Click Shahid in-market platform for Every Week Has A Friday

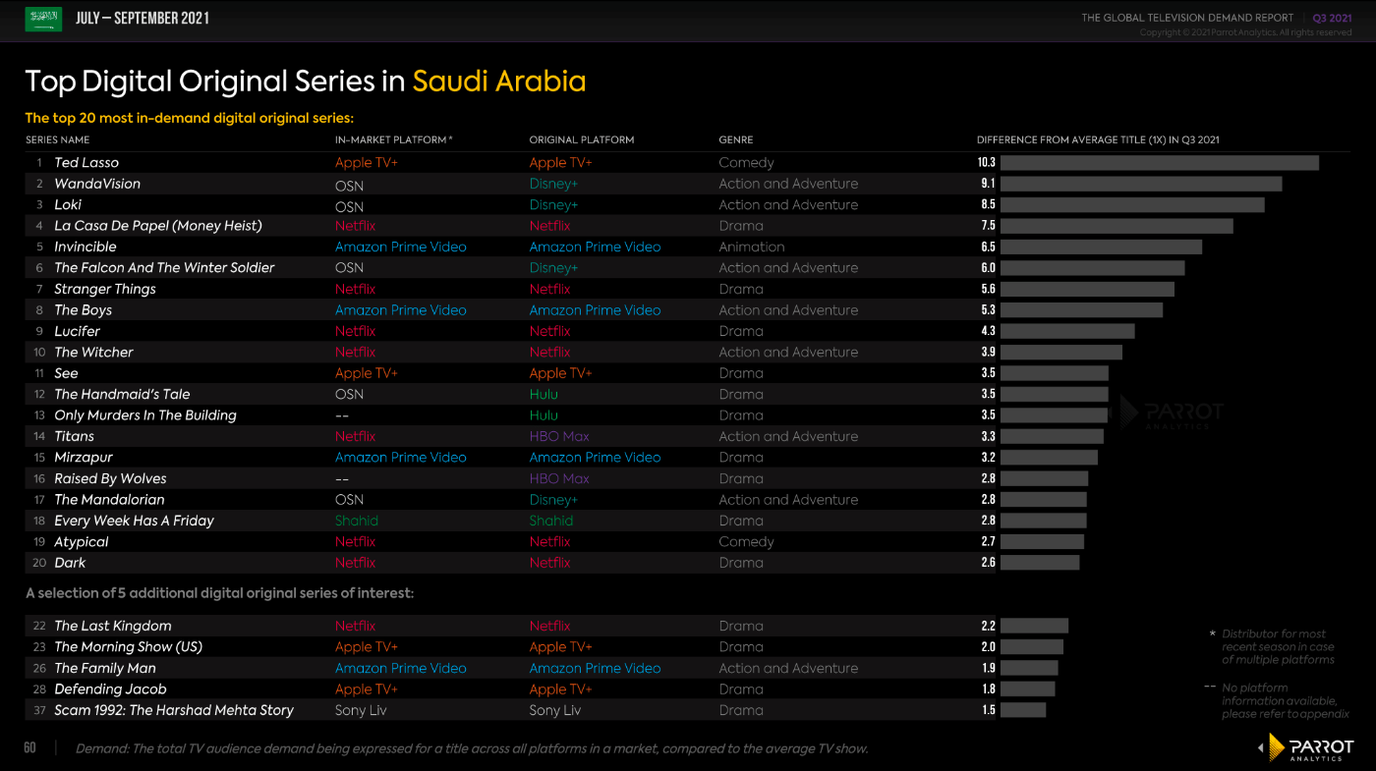pyautogui.click(x=357, y=521)
